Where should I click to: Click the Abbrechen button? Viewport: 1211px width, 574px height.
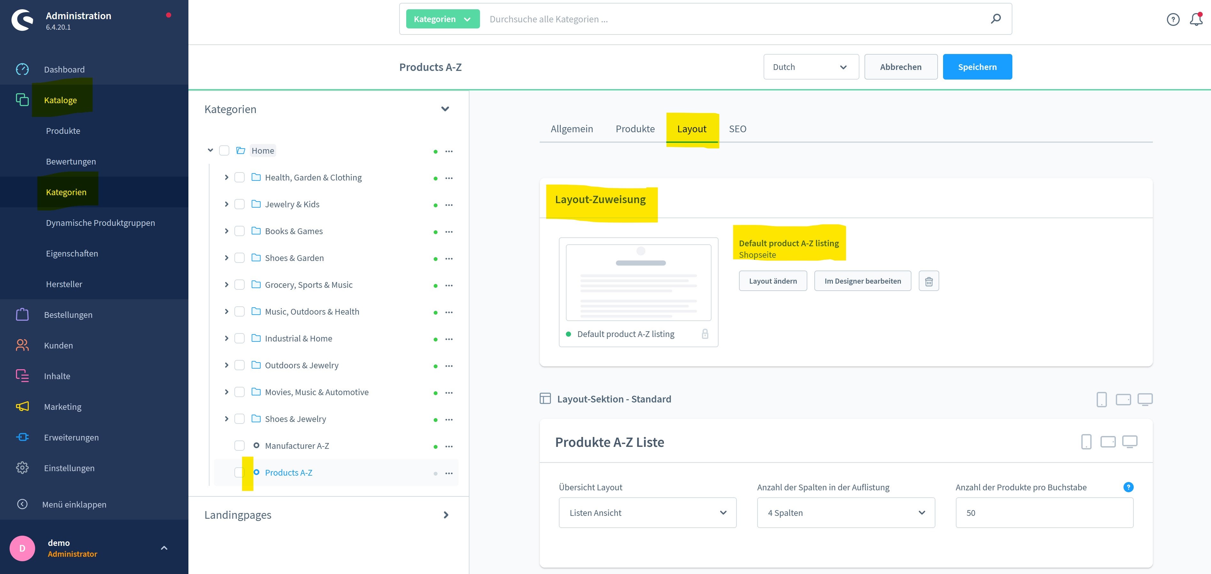tap(901, 67)
